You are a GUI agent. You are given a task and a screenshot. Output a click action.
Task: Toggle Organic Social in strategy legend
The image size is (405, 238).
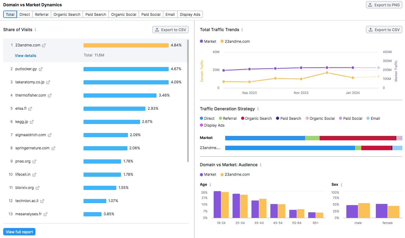320,118
